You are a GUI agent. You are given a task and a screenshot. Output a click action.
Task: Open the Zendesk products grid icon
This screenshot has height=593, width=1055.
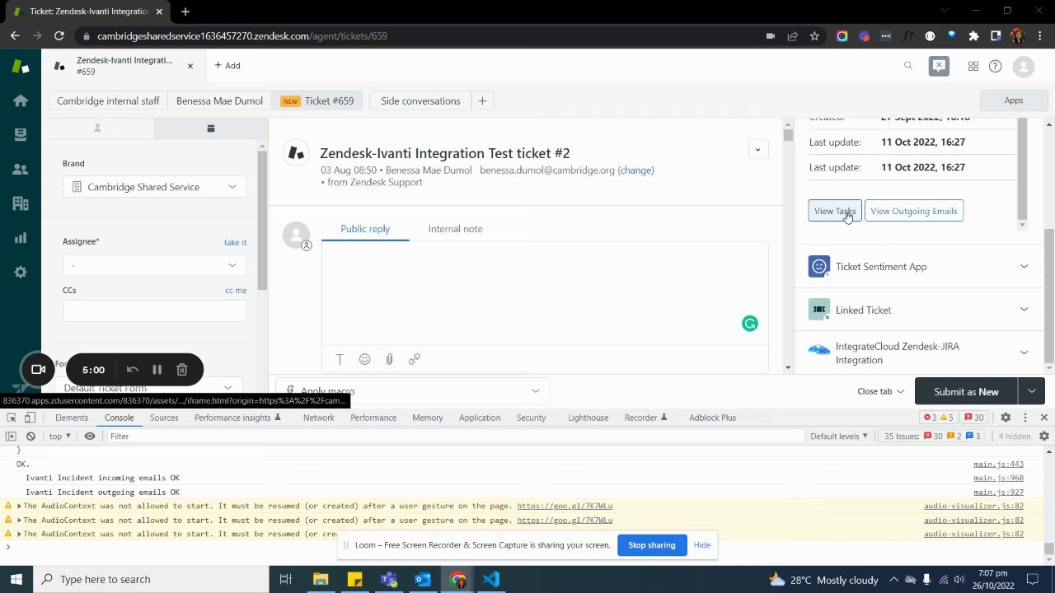(x=973, y=66)
